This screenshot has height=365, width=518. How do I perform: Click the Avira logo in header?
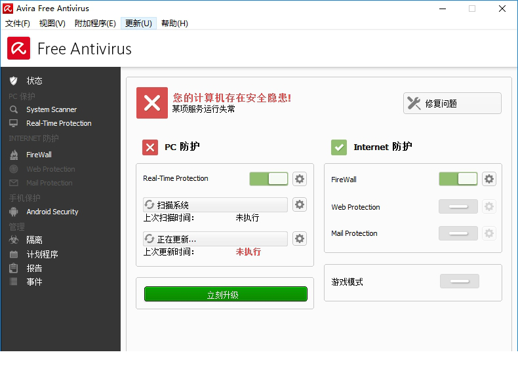pos(19,48)
